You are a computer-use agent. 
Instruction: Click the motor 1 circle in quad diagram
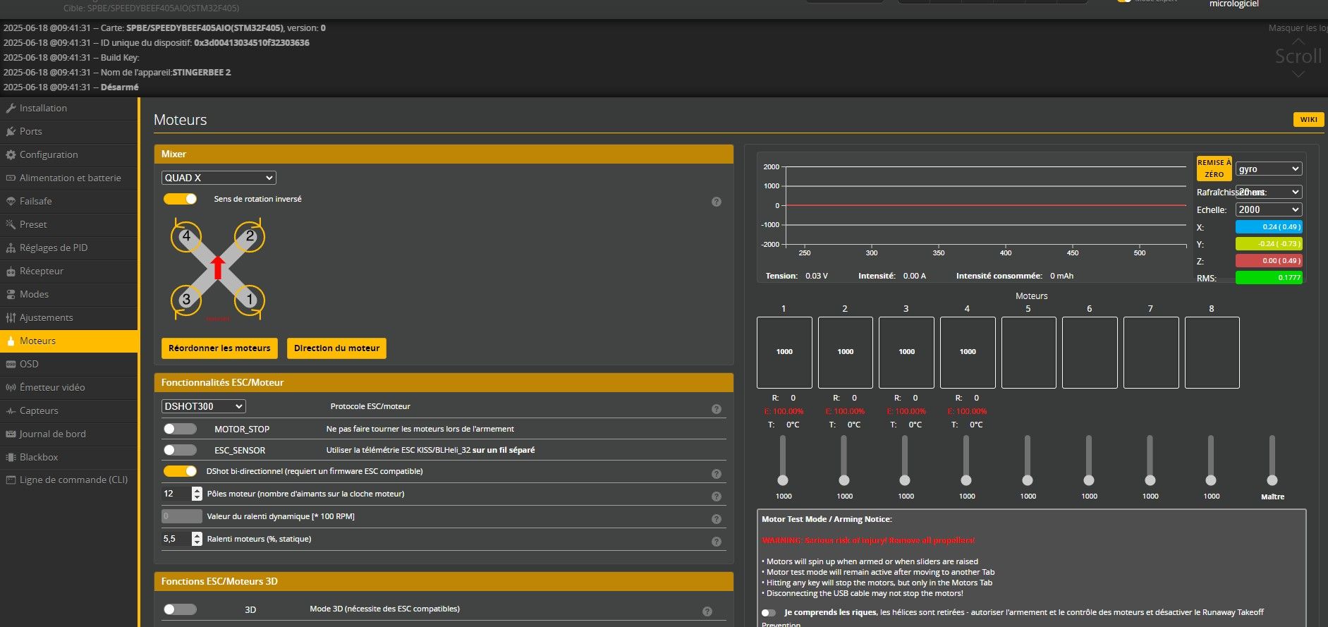pos(249,300)
